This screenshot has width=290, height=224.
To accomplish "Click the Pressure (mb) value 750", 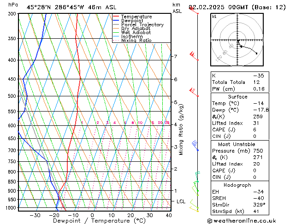I will tap(258, 151).
